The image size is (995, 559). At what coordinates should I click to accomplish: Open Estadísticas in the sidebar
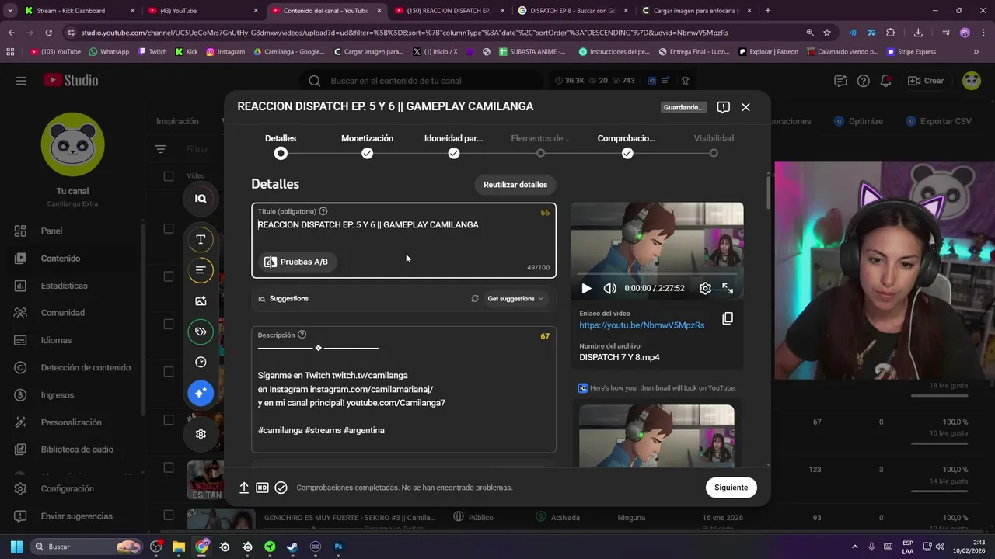point(64,286)
